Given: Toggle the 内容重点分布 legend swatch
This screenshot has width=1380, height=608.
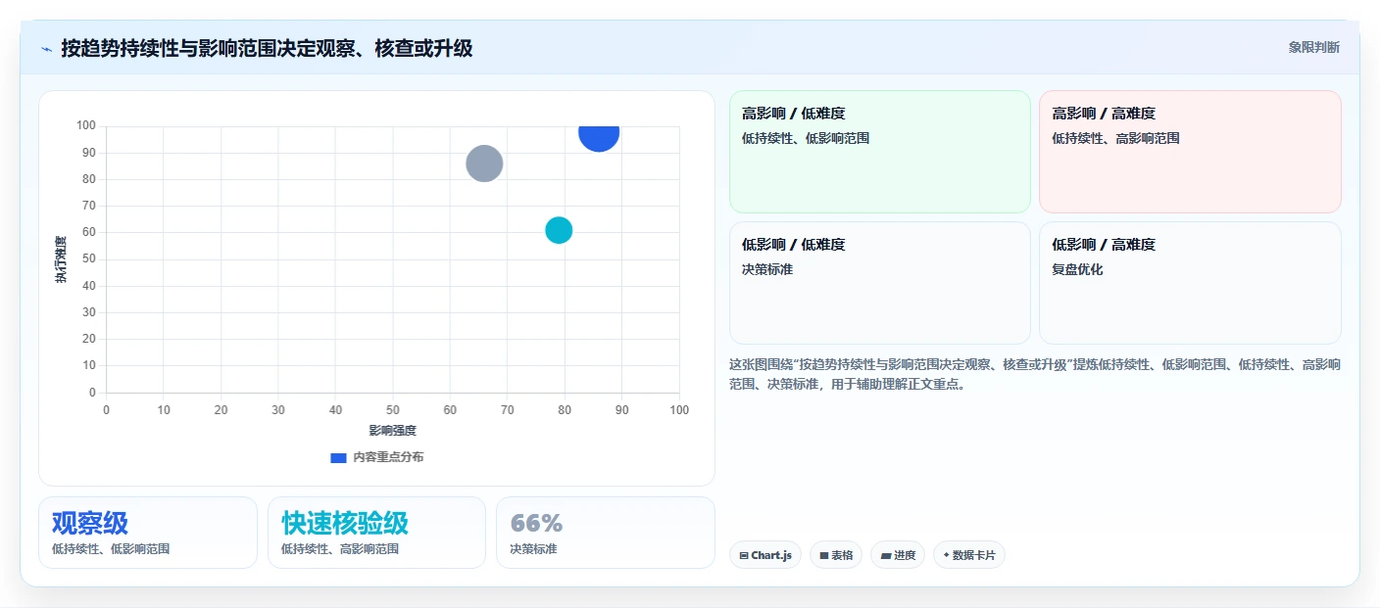Looking at the screenshot, I should point(338,457).
